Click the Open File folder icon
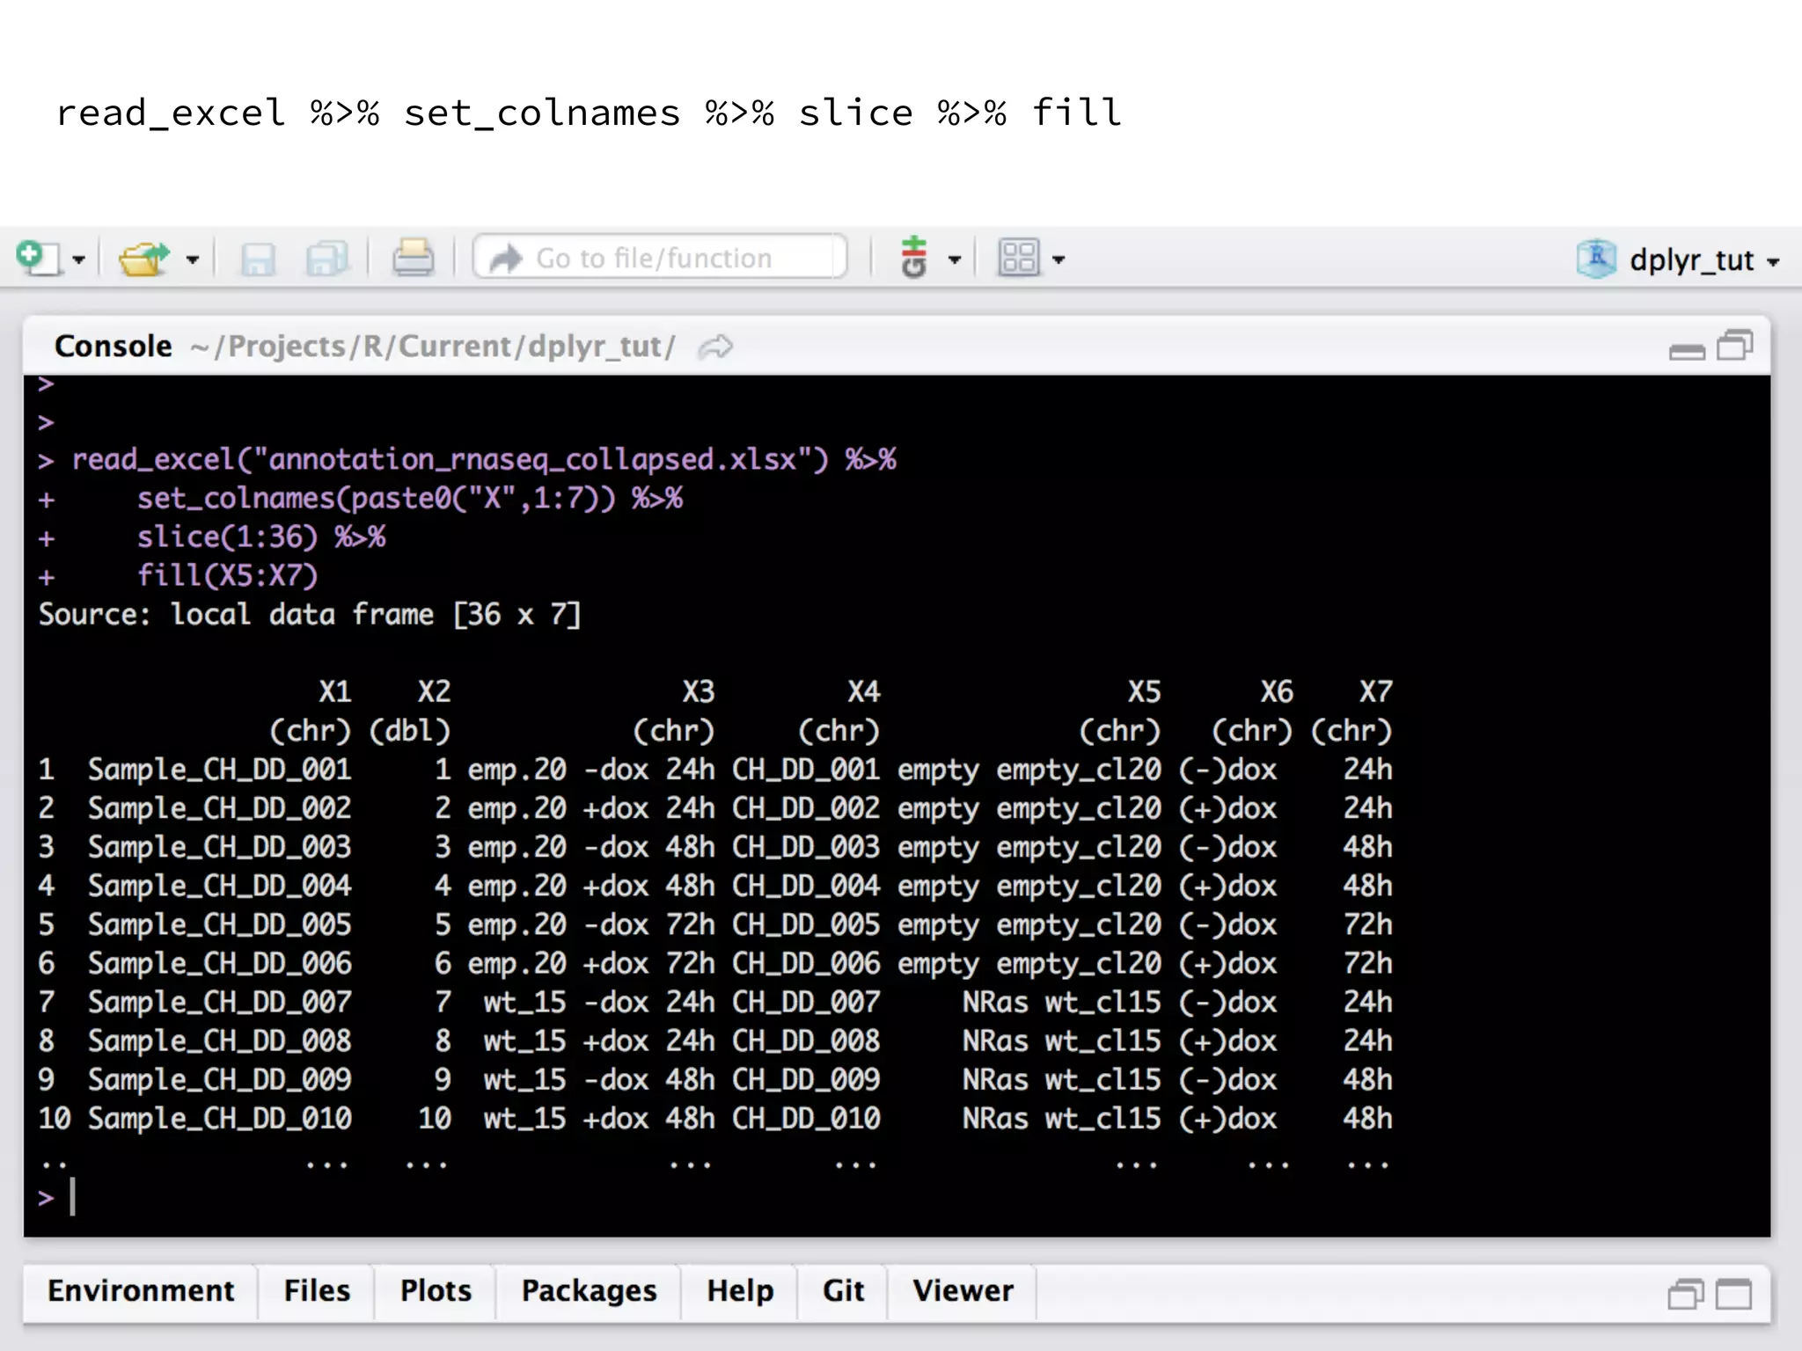This screenshot has width=1802, height=1351. coord(144,259)
